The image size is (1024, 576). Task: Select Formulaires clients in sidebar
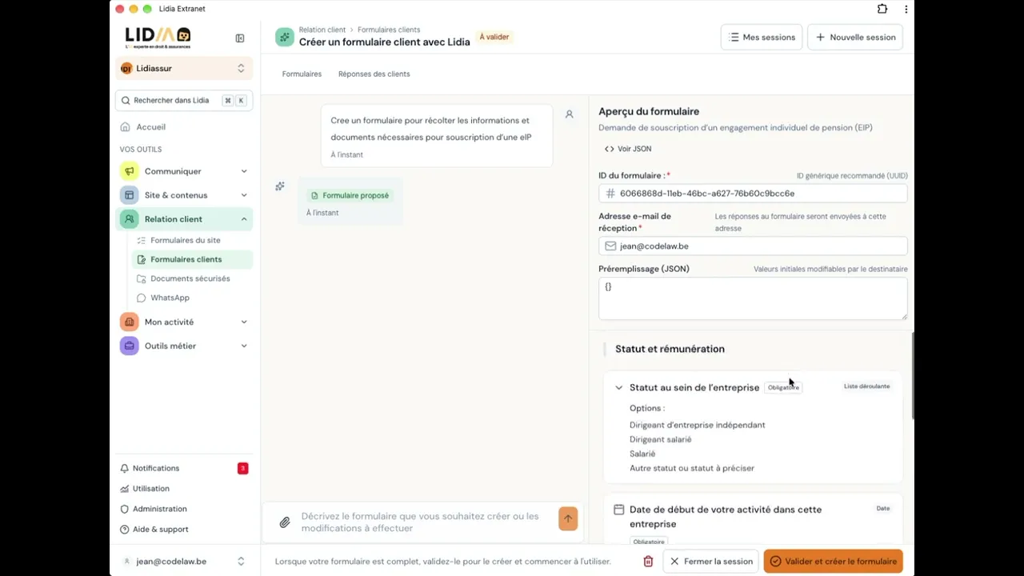pyautogui.click(x=192, y=259)
